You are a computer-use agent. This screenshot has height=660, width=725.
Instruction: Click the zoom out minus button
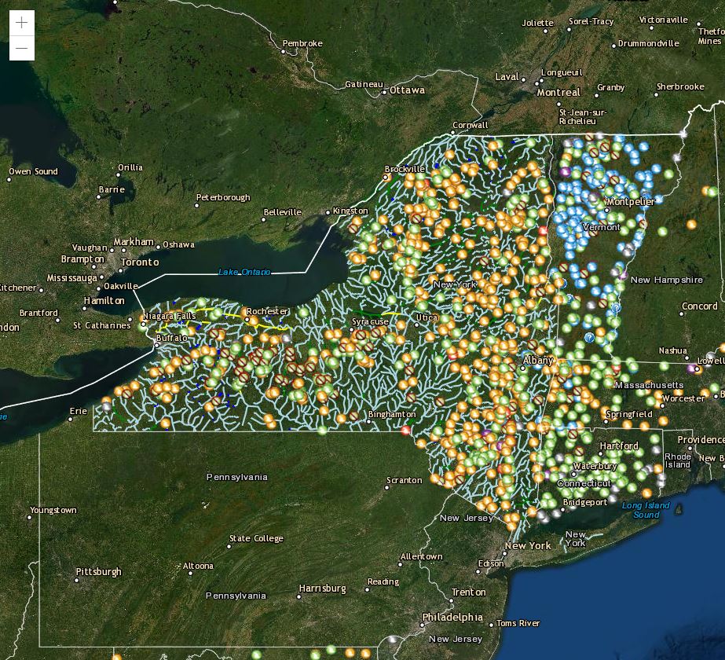(x=21, y=48)
